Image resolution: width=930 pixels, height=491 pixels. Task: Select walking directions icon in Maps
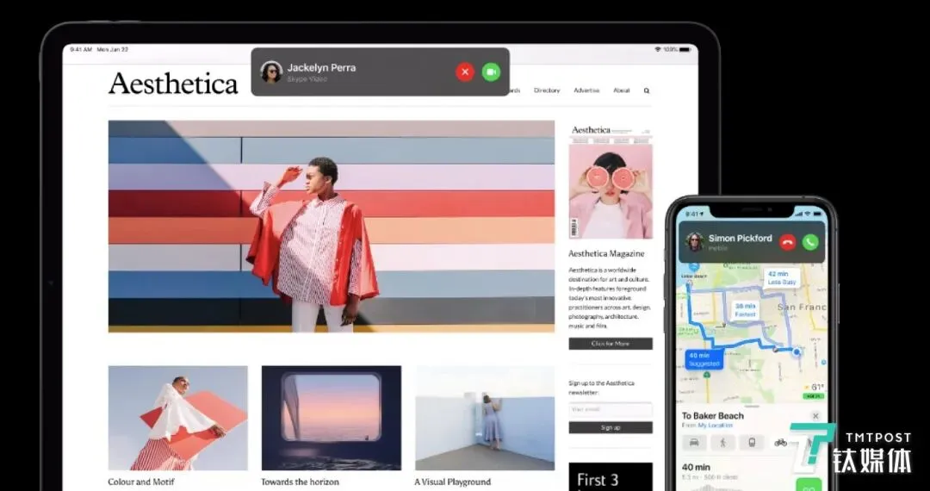tap(723, 443)
